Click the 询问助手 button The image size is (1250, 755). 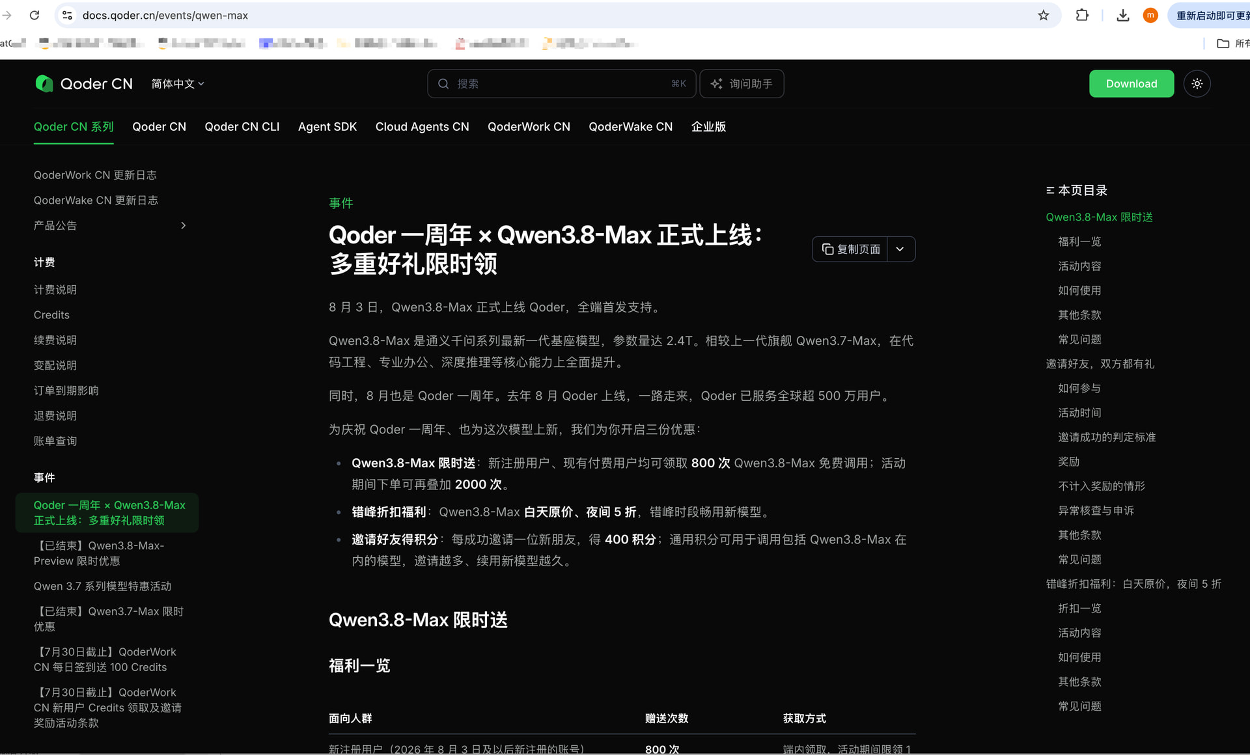742,84
